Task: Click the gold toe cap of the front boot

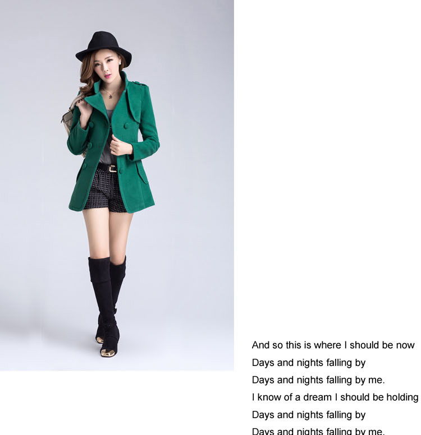Action: click(x=107, y=353)
